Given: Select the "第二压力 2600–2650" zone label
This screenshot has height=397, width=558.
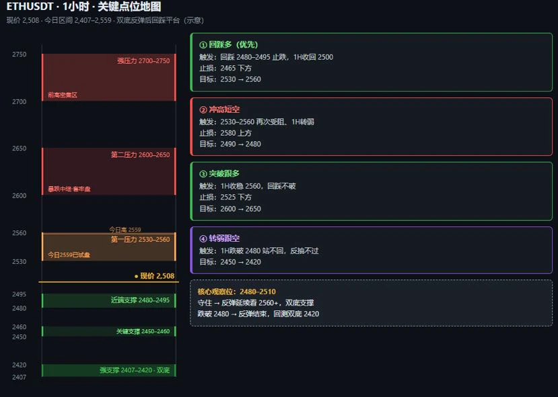Looking at the screenshot, I should point(140,155).
